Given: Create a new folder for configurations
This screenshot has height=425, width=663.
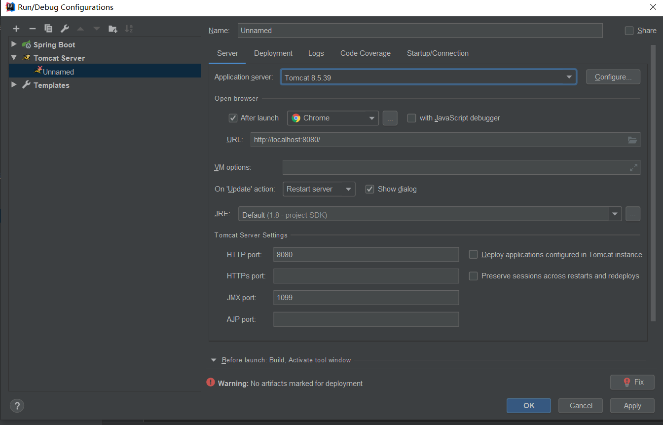Looking at the screenshot, I should tap(113, 29).
